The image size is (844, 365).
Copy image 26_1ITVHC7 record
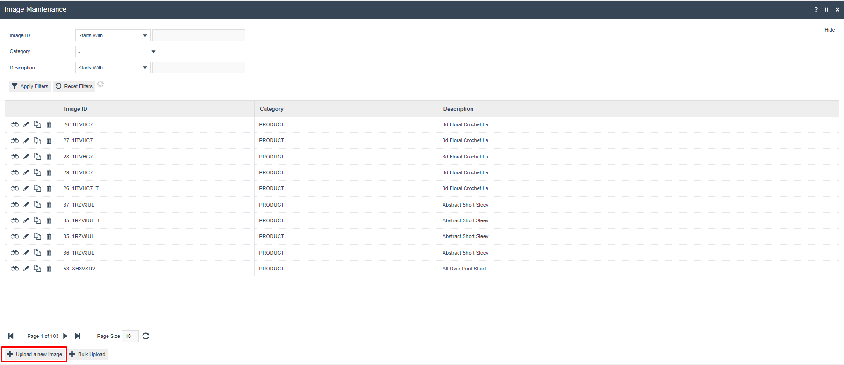[37, 124]
